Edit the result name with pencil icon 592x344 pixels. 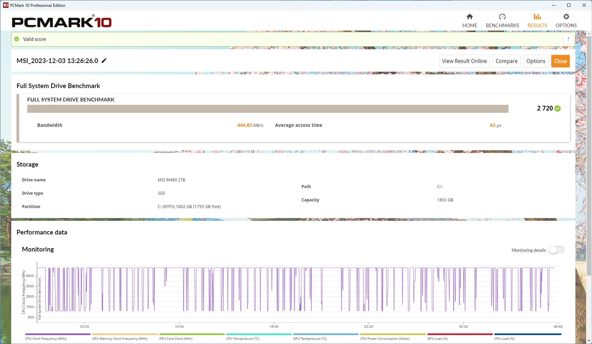pos(104,61)
